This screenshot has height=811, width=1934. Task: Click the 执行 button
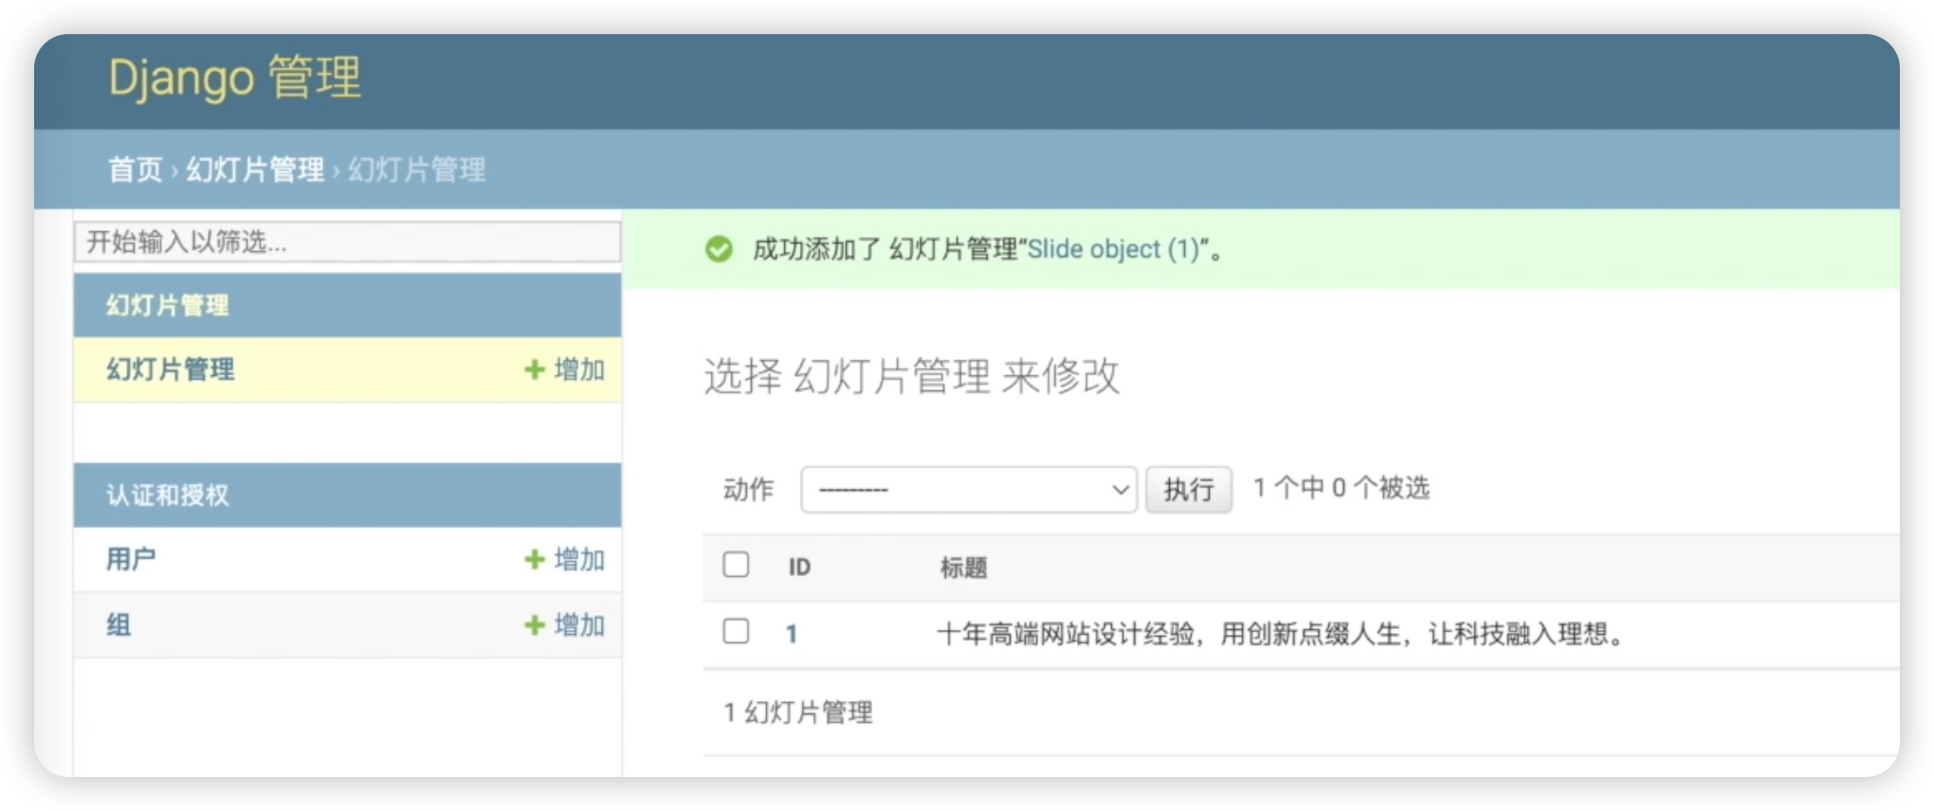point(1189,490)
